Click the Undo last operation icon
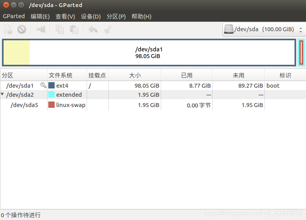The image size is (306, 220). tap(93, 29)
